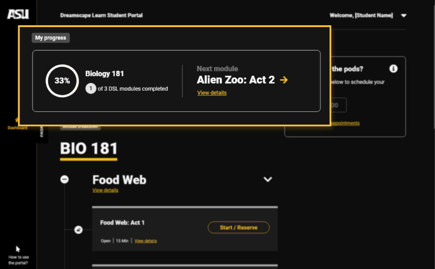435x269 pixels.
Task: Collapse the Food Web section chevron
Action: point(268,180)
